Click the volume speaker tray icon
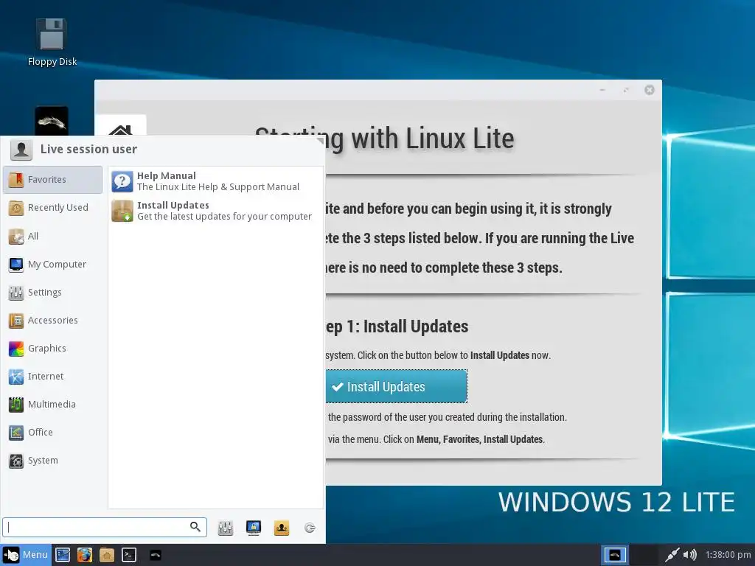 click(690, 555)
